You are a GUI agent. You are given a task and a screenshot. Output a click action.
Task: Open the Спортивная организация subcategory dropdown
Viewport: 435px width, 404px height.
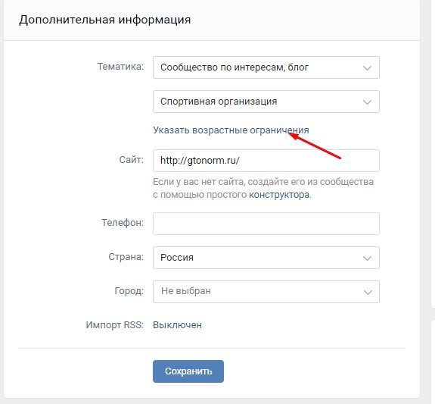(x=266, y=102)
